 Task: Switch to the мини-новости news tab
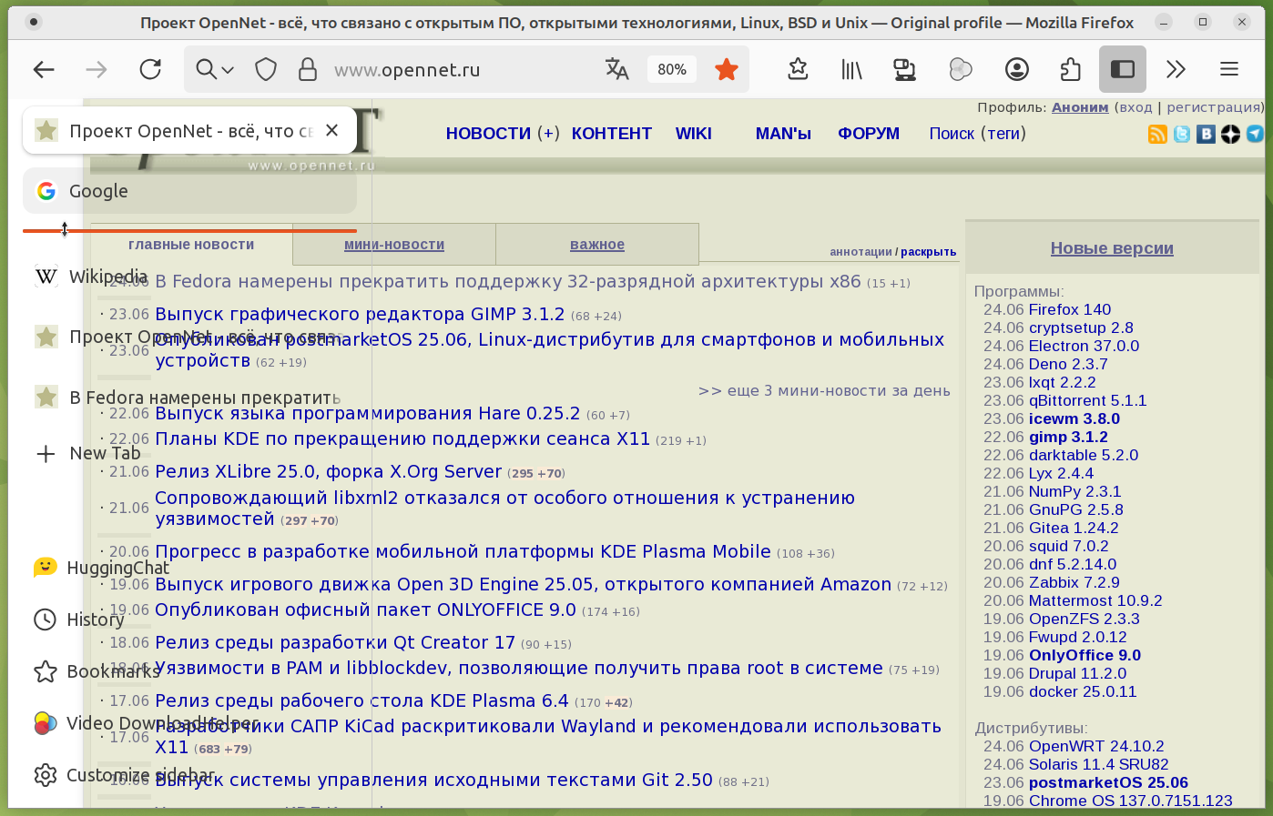pos(394,245)
